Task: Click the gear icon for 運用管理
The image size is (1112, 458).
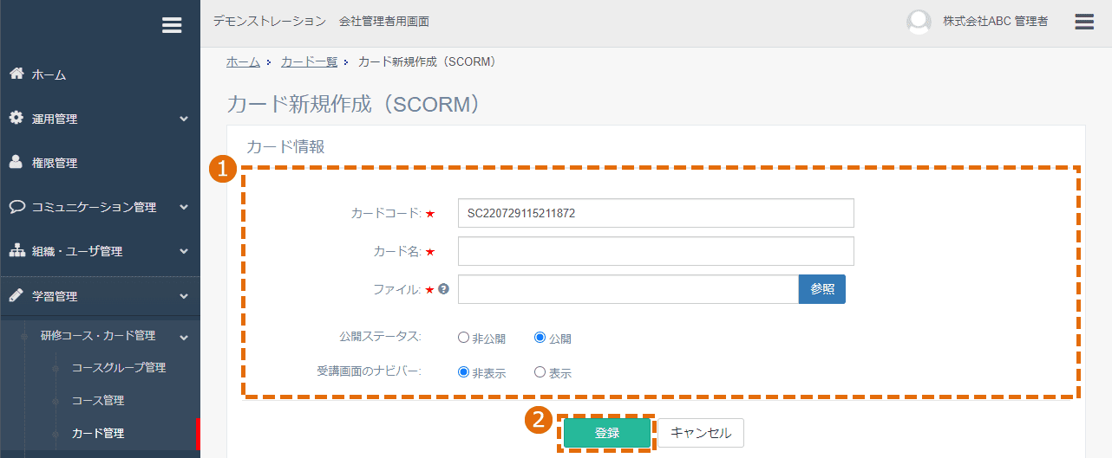Action: [x=16, y=118]
